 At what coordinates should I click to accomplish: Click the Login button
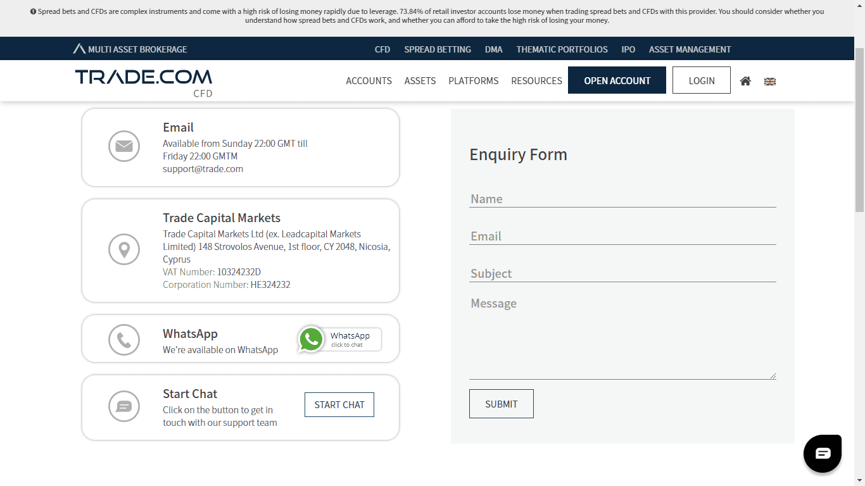coord(702,80)
